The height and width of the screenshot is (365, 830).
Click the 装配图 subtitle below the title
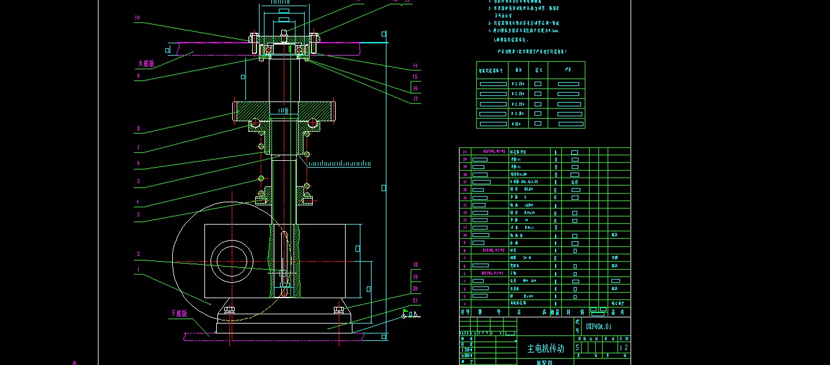tap(546, 363)
